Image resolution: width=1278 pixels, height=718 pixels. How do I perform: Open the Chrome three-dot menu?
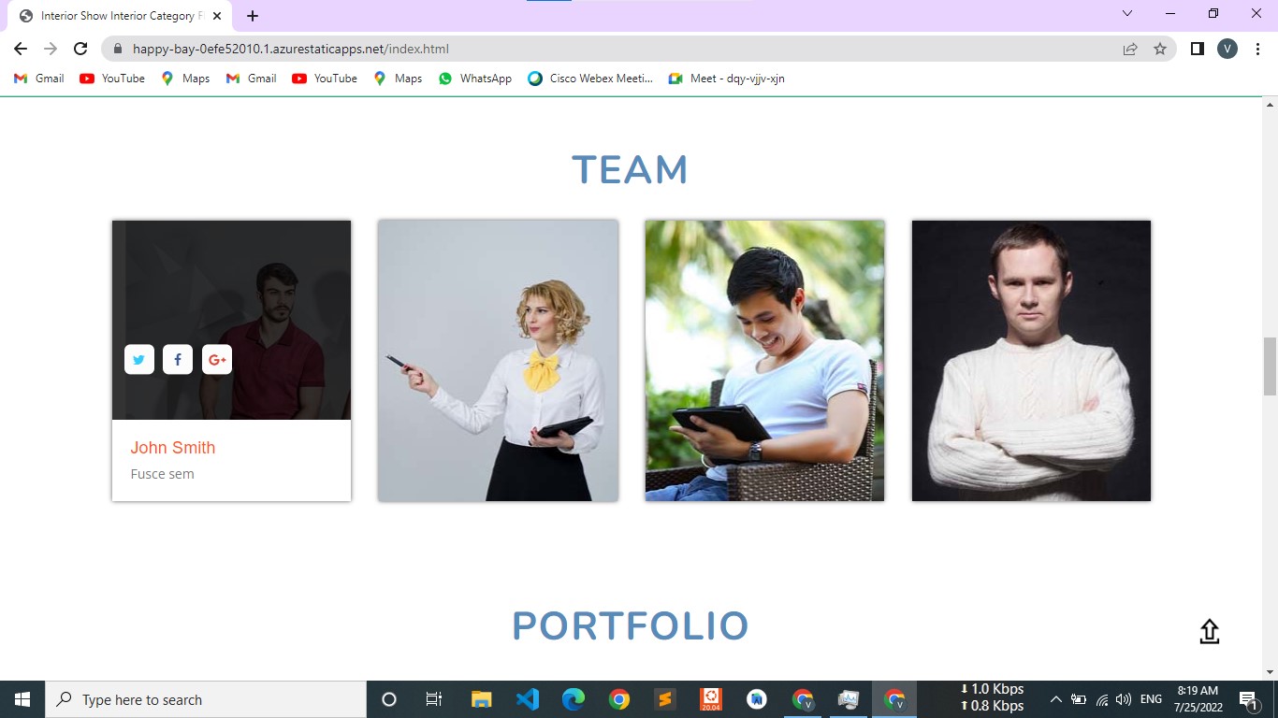coord(1257,49)
